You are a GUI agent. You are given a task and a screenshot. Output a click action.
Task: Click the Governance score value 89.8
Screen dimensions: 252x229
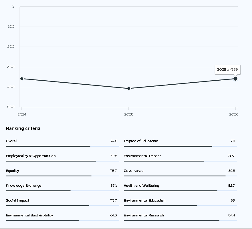pos(232,171)
